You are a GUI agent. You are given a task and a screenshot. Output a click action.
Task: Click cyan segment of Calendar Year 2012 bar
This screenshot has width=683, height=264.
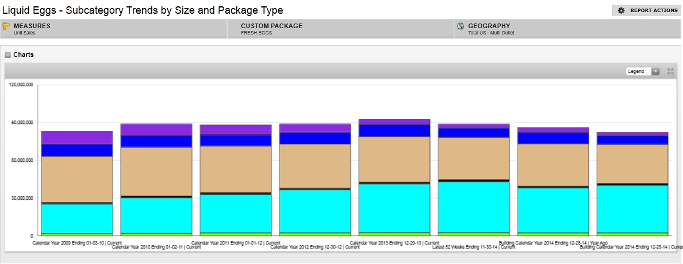(315, 211)
